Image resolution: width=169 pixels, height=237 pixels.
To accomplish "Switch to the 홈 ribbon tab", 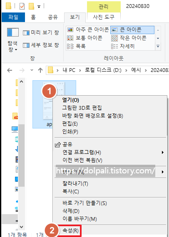I will click(x=33, y=17).
